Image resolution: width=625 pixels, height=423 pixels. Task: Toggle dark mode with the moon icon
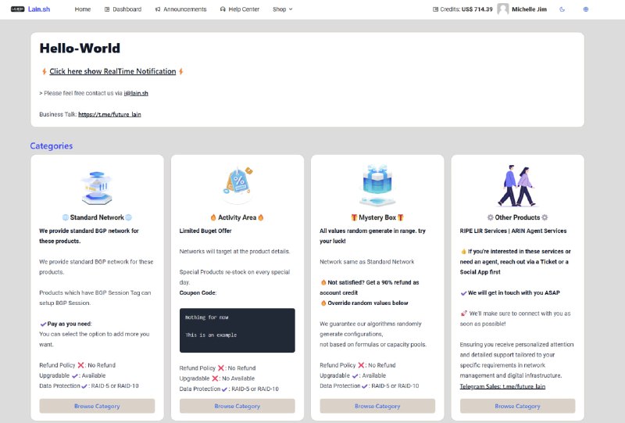(562, 9)
